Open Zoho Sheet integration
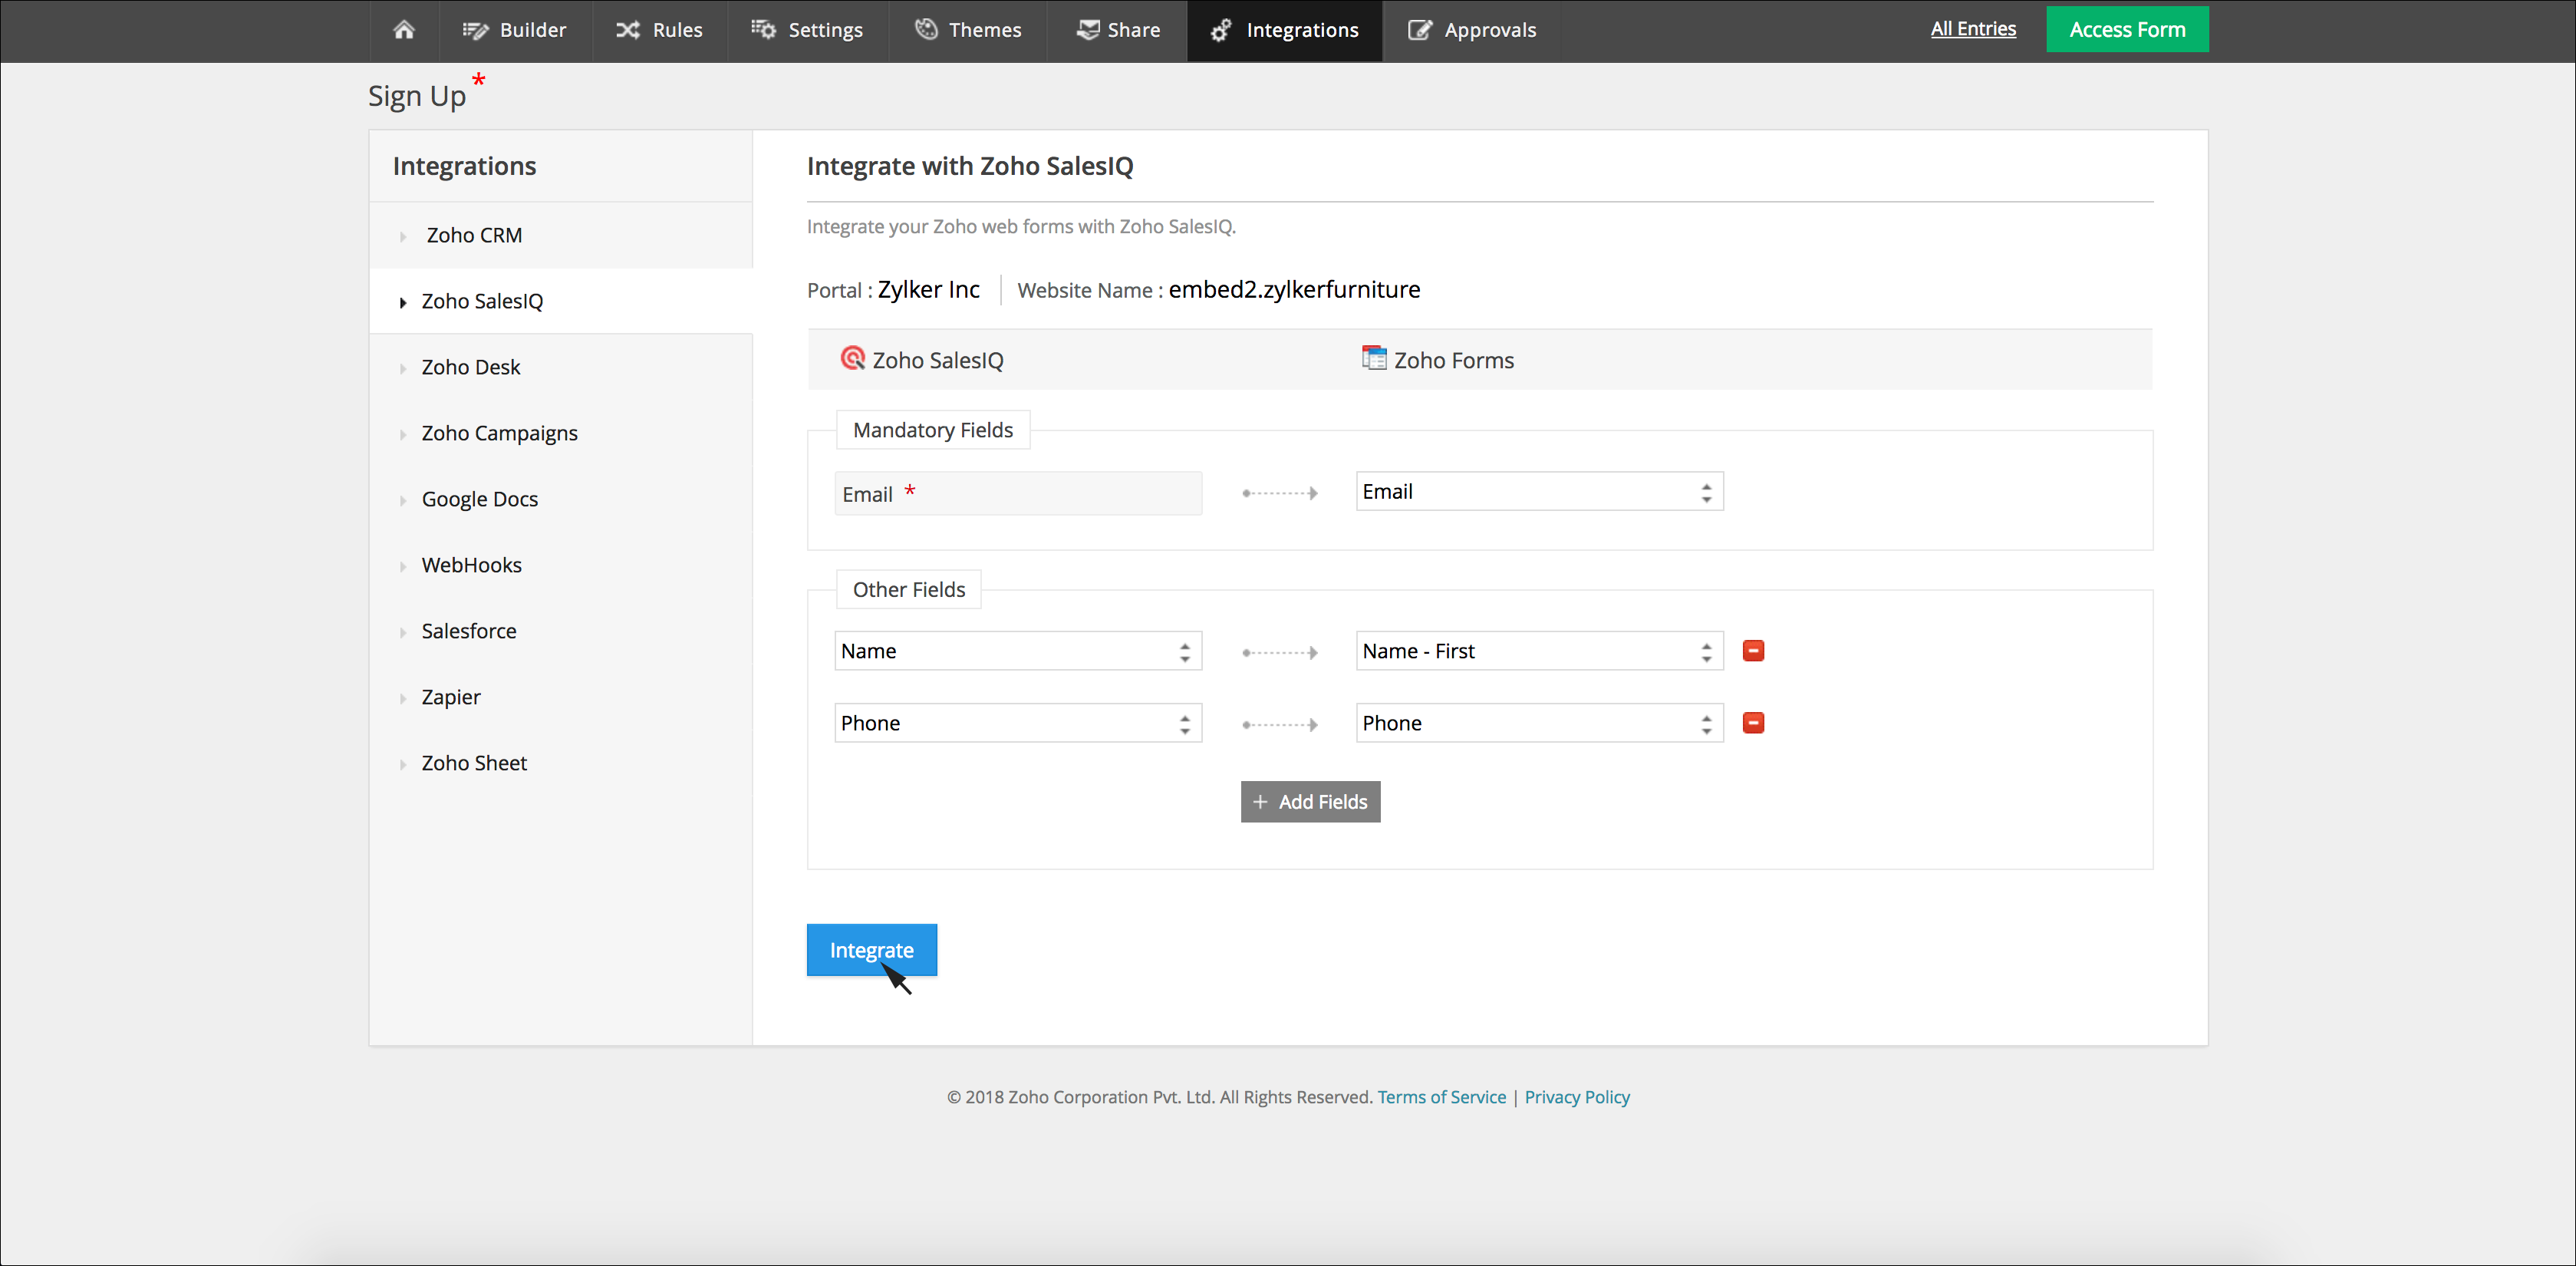The height and width of the screenshot is (1266, 2576). [561, 763]
